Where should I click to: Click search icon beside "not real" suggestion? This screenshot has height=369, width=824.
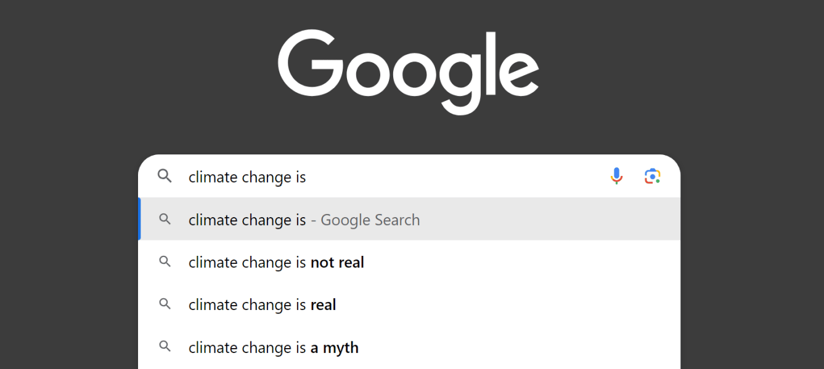165,262
